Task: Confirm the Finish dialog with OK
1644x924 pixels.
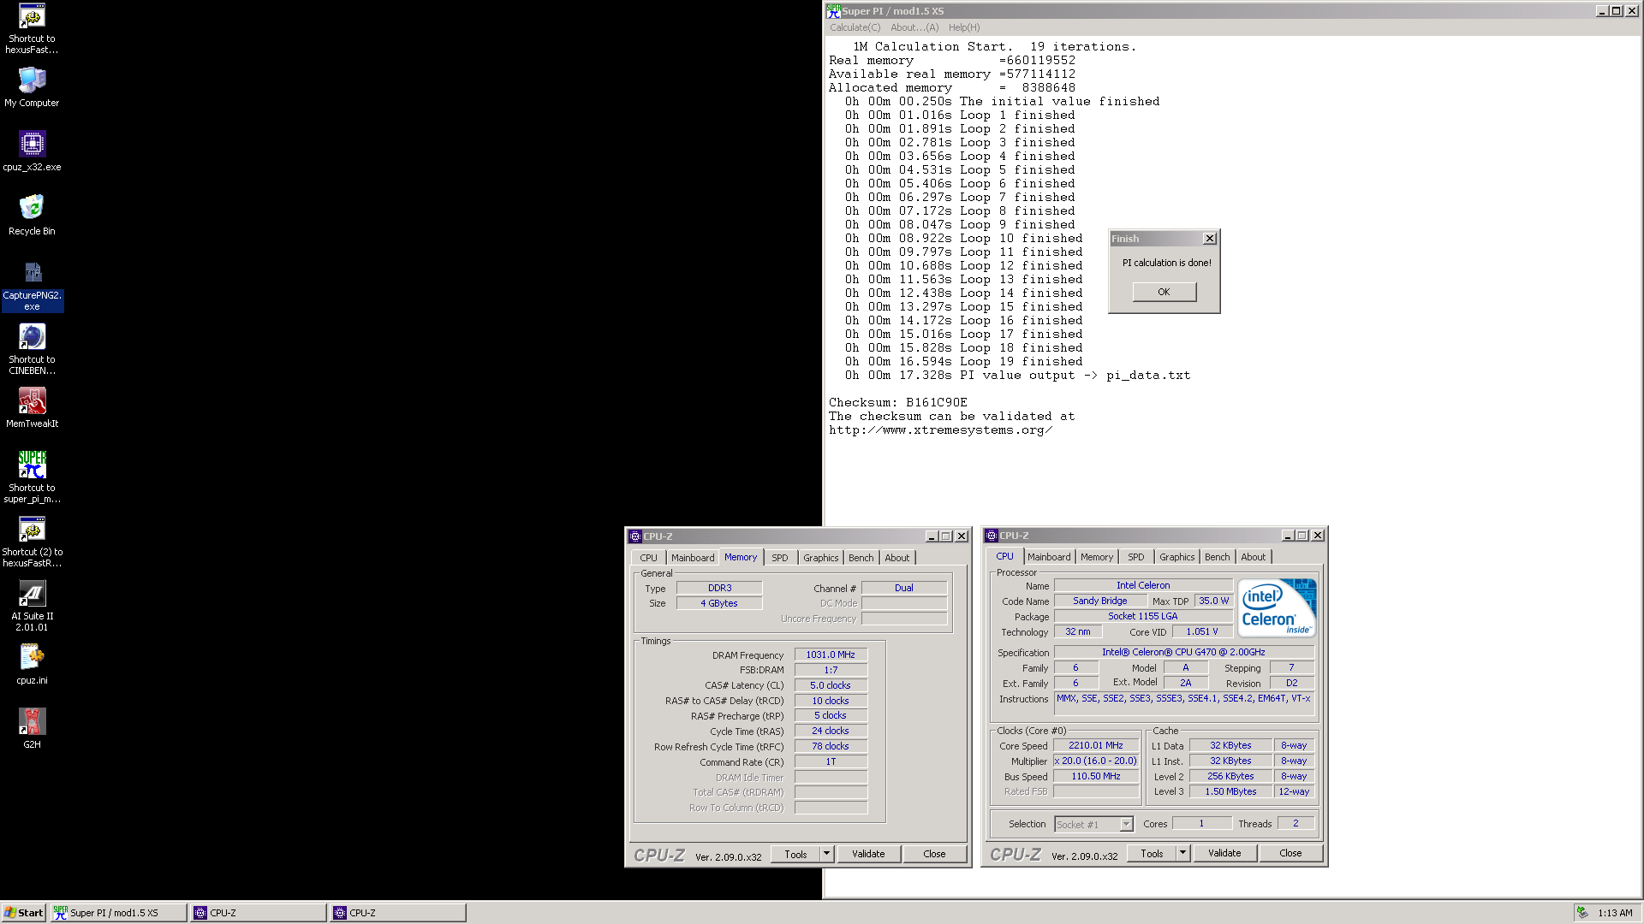Action: (x=1164, y=292)
